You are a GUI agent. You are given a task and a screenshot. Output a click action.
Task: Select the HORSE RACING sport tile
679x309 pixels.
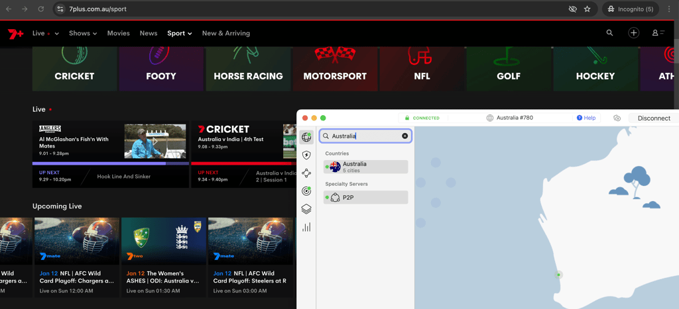point(248,69)
